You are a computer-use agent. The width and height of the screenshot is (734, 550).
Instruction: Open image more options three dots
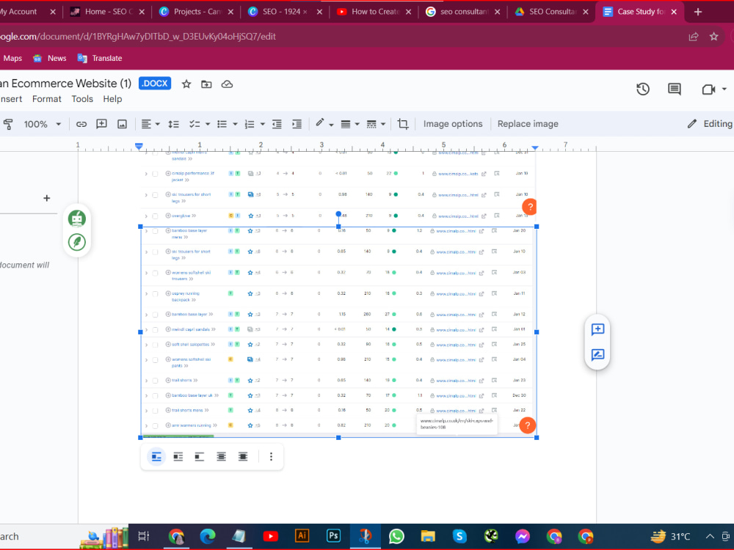pyautogui.click(x=271, y=456)
